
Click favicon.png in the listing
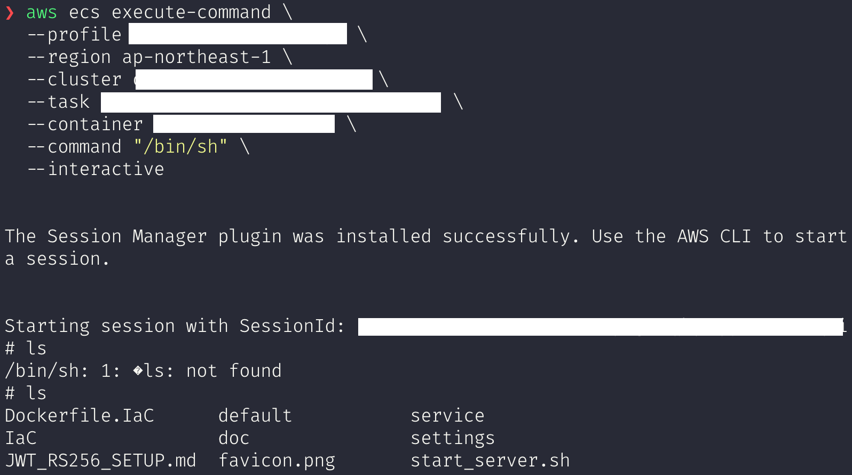click(x=277, y=461)
